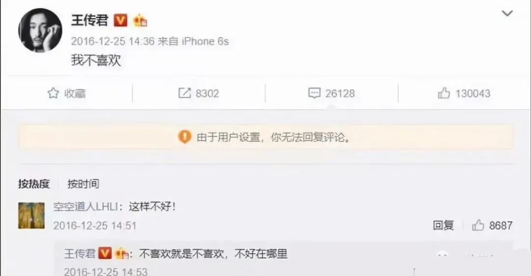Click the orange warning icon in the notice banner
The width and height of the screenshot is (531, 276).
point(184,137)
